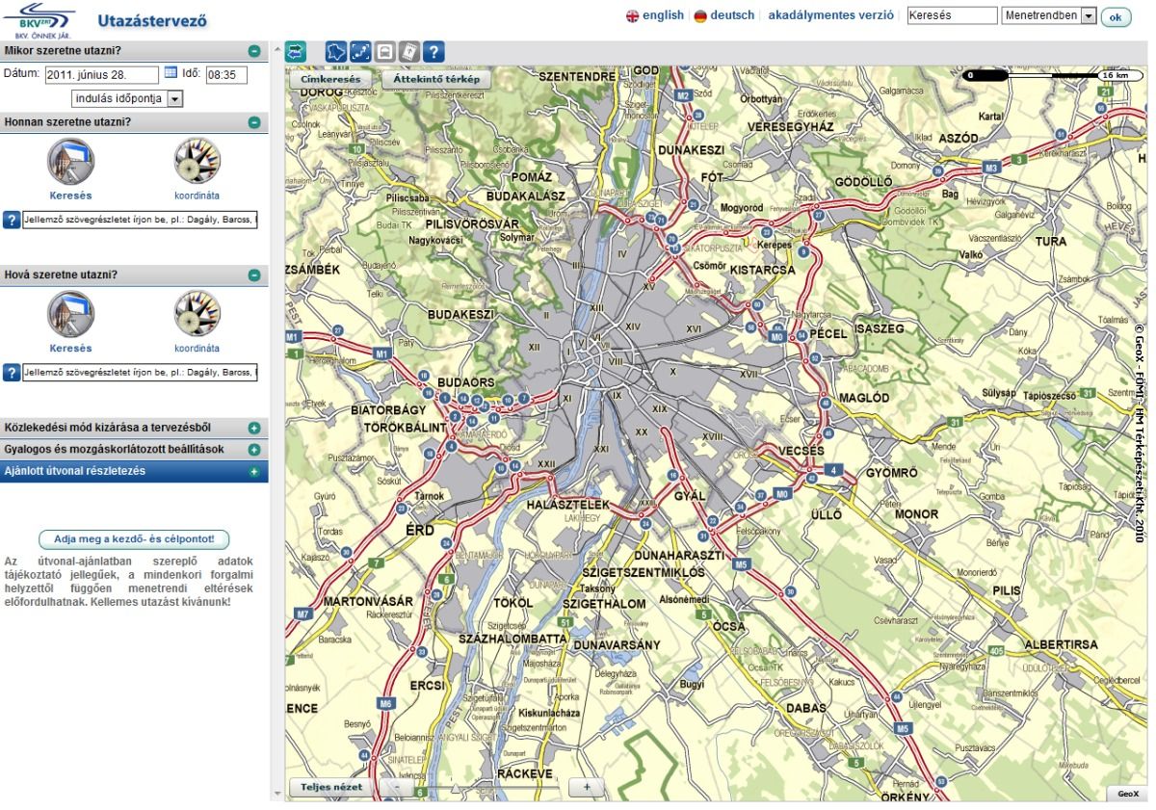1156x810 pixels.
Task: Click the Címkeresés button on map
Action: [x=330, y=80]
